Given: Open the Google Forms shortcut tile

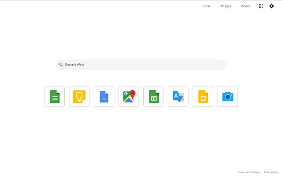Looking at the screenshot, I should coord(55,97).
